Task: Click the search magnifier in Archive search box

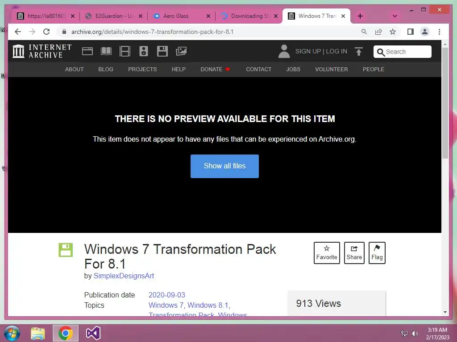Action: pos(380,52)
